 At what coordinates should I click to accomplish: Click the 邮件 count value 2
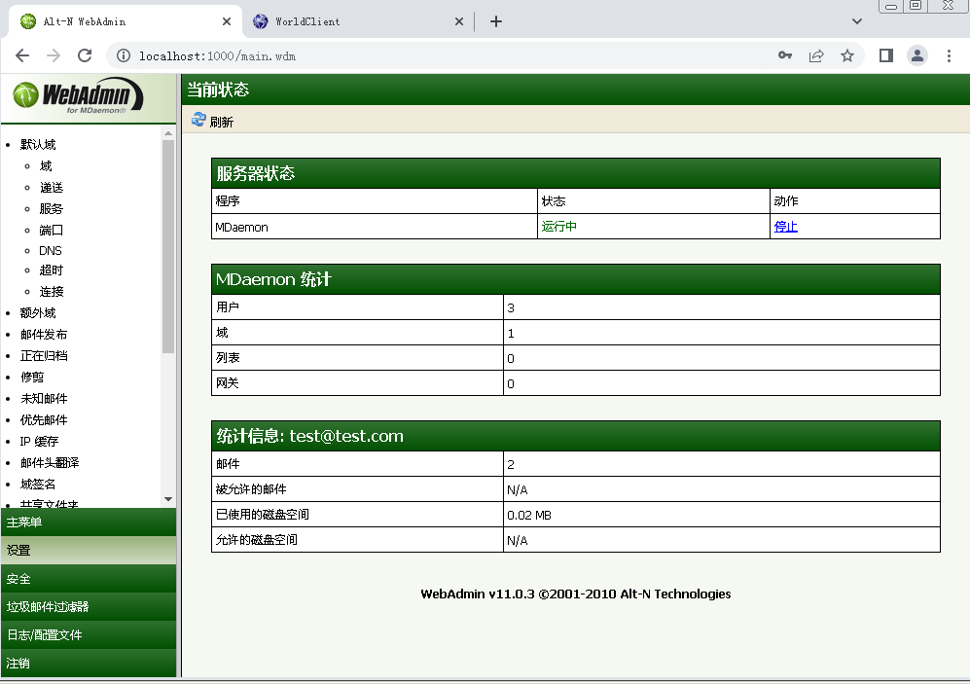pos(511,464)
